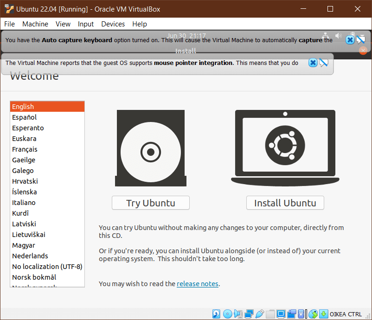Open the Help menu
372x320 pixels.
coord(140,24)
